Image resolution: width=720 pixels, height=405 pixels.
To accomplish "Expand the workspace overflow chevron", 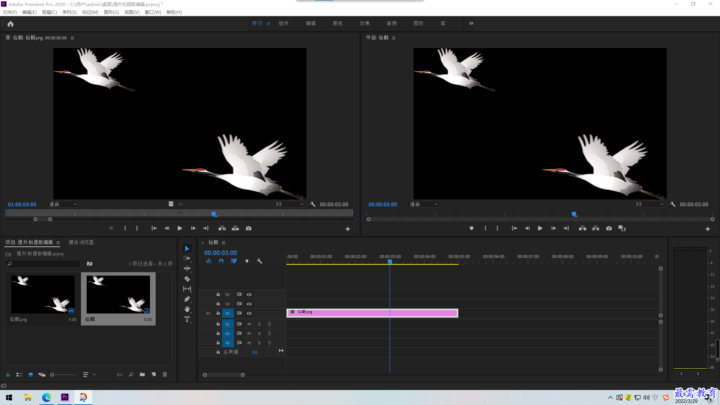I will (x=471, y=23).
